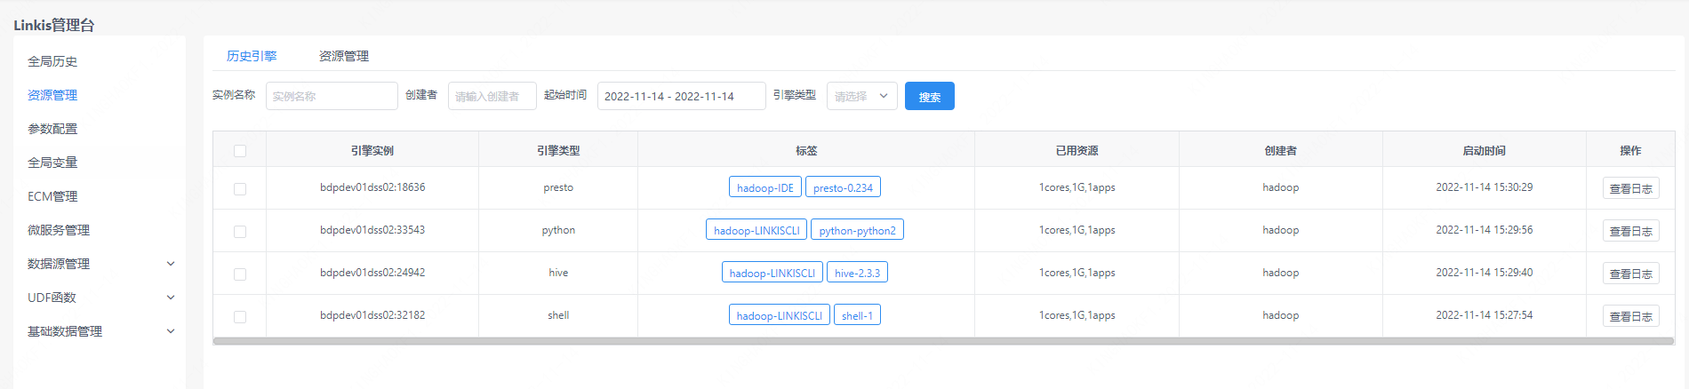Switch to the 历史引擎 tab
Viewport: 1689px width, 389px height.
coord(252,56)
